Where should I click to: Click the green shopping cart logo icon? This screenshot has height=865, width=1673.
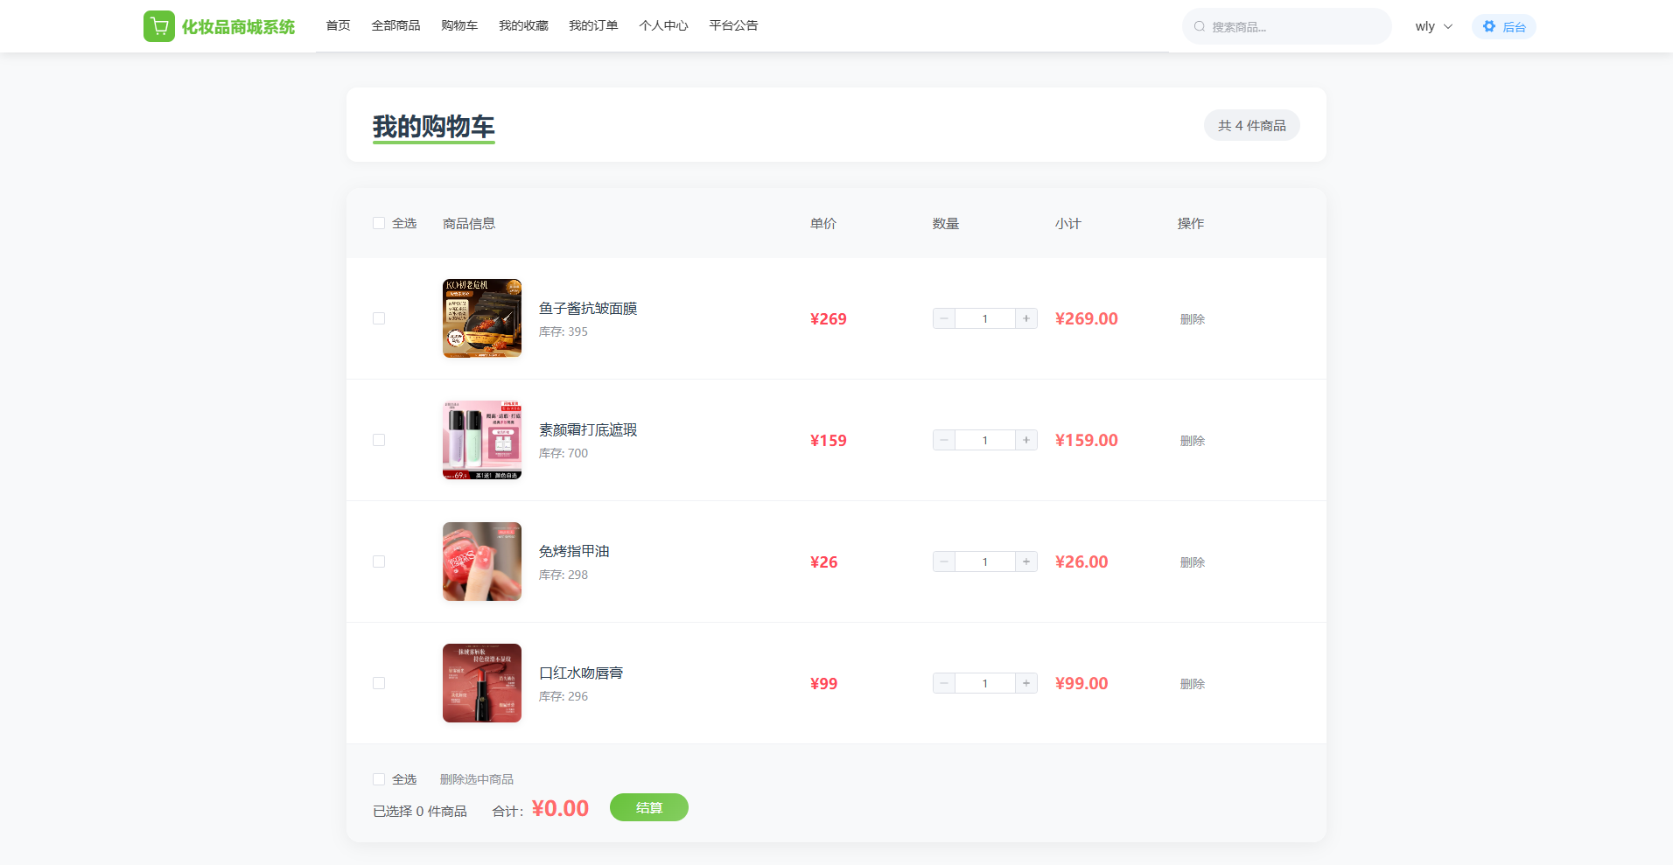pyautogui.click(x=158, y=26)
